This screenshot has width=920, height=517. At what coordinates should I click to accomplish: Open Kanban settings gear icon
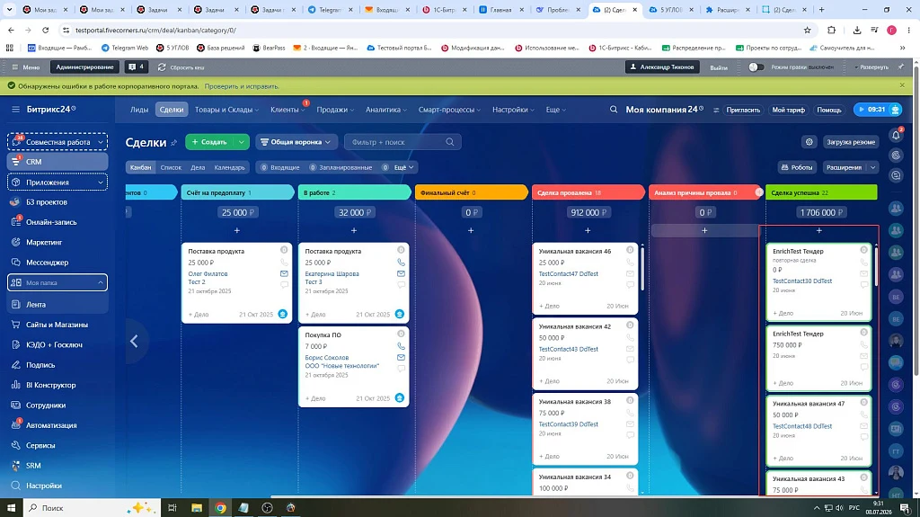[809, 142]
